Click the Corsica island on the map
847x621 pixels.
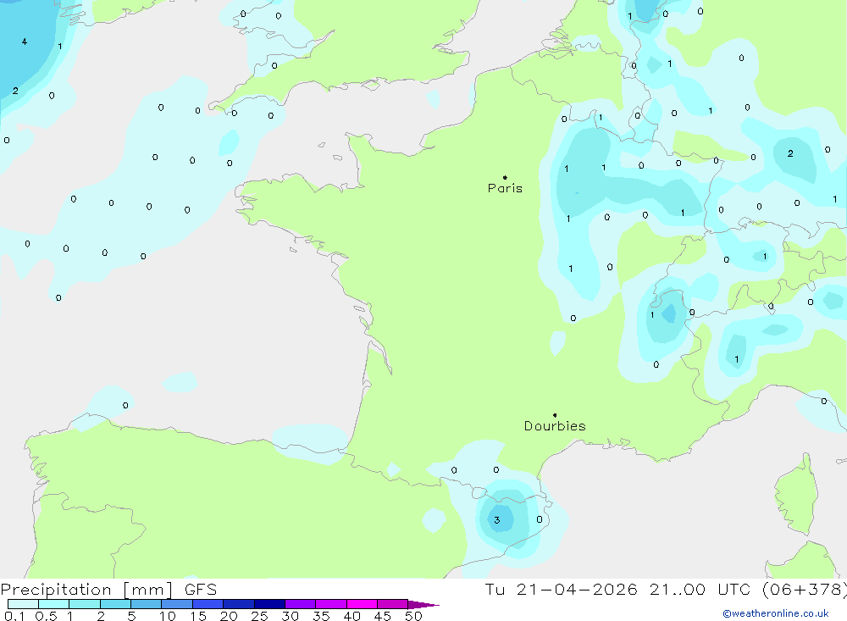click(x=795, y=495)
